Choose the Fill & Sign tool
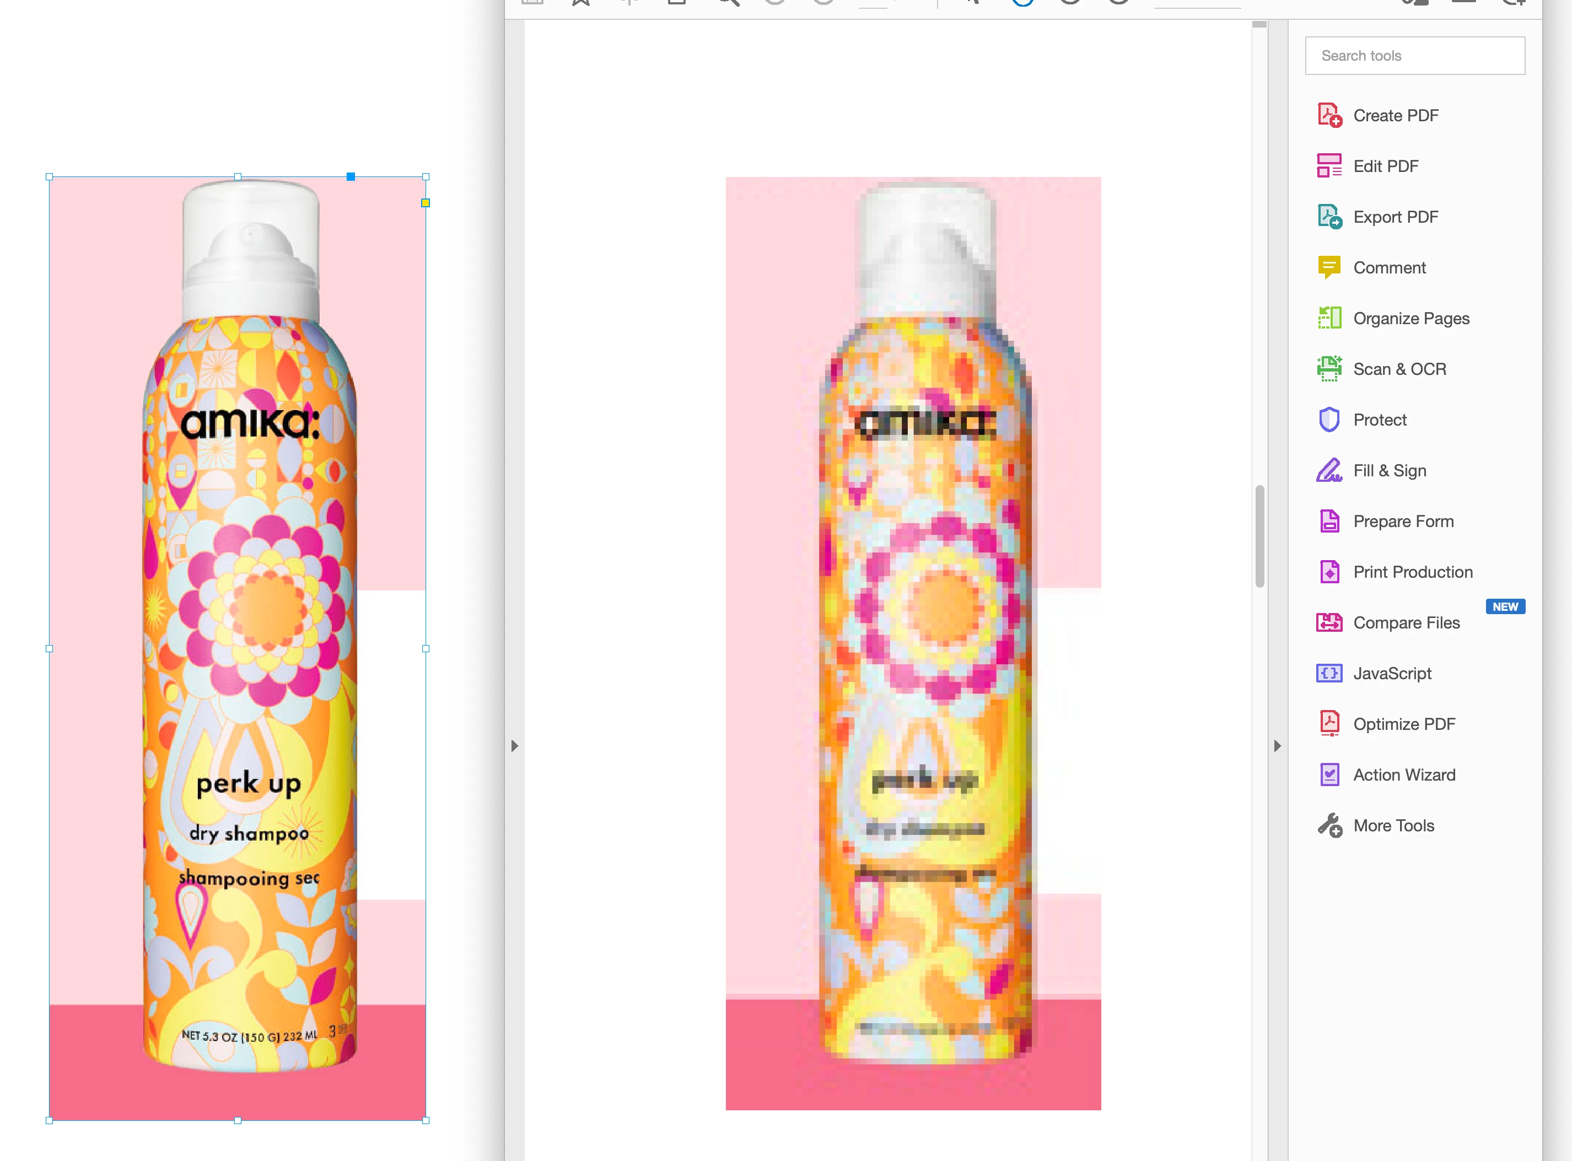This screenshot has height=1161, width=1572. 1388,470
